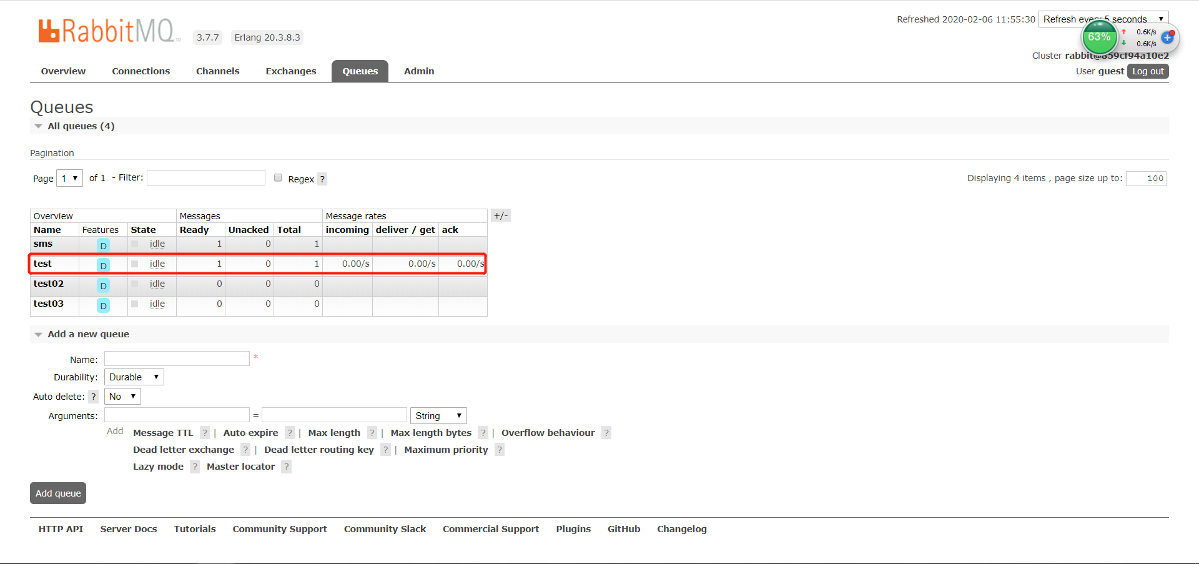Open the sms queue link
1199x564 pixels.
[x=43, y=244]
